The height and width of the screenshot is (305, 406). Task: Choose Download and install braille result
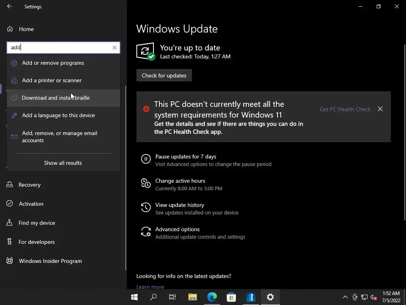click(x=63, y=98)
